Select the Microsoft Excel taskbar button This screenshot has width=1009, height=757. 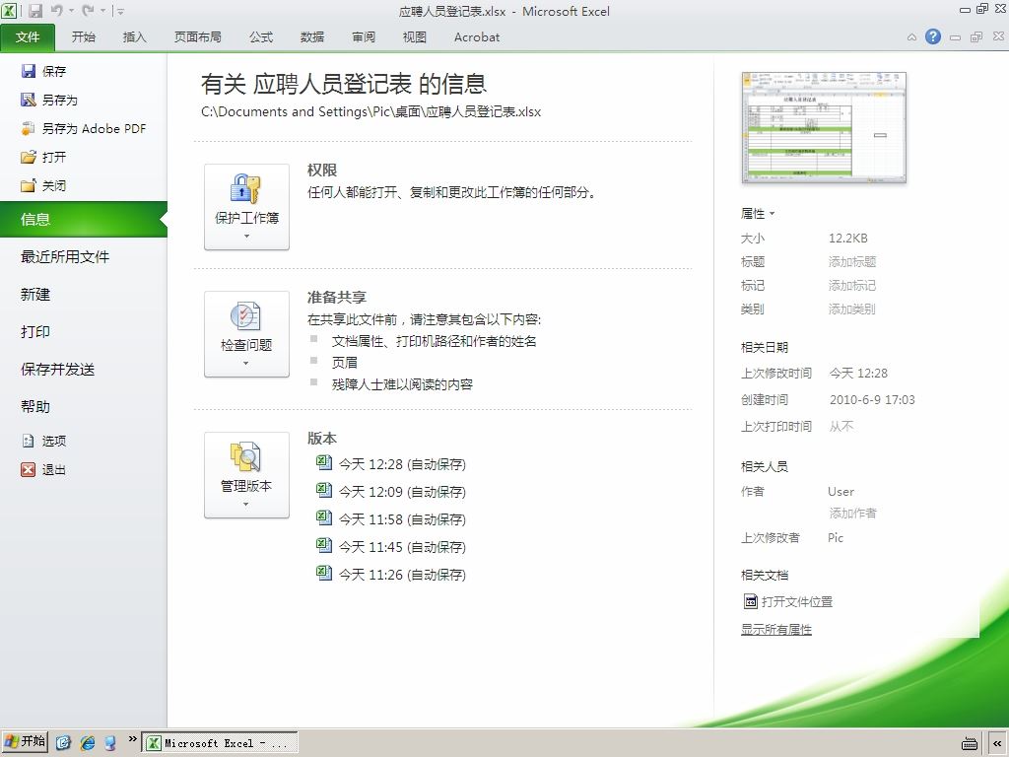click(x=220, y=743)
